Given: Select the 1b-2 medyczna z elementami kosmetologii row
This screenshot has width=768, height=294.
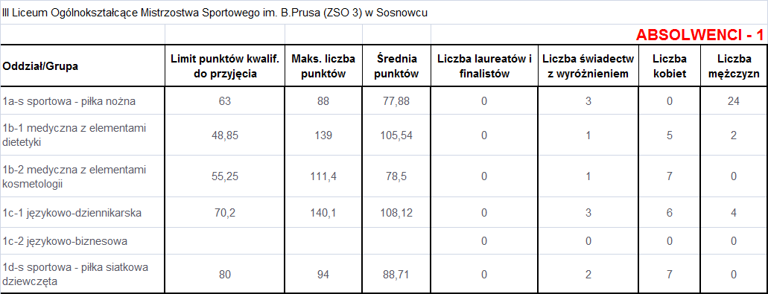Looking at the screenshot, I should pos(384,176).
